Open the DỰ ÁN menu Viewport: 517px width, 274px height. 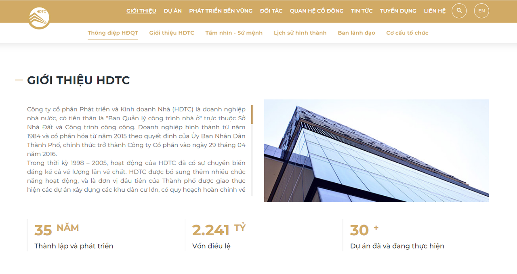click(173, 10)
